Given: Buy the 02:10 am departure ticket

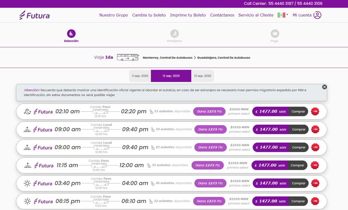Looking at the screenshot, I should [x=298, y=112].
